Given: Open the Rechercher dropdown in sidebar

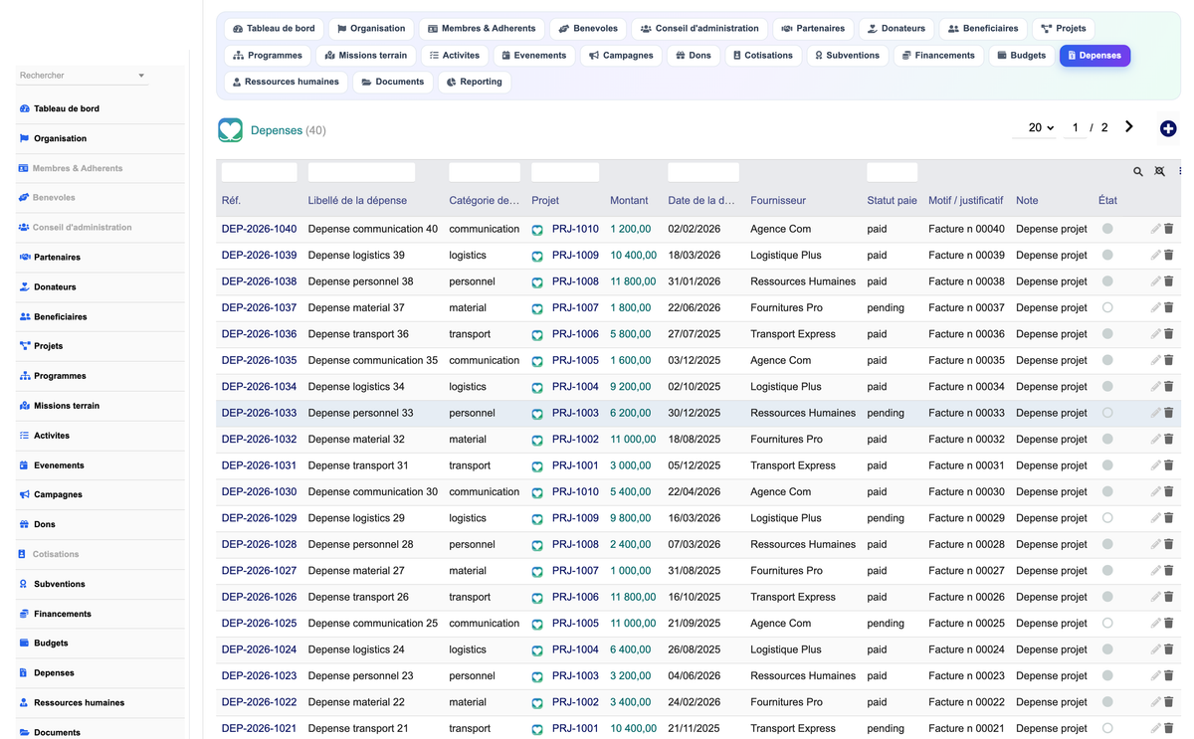Looking at the screenshot, I should click(x=82, y=76).
